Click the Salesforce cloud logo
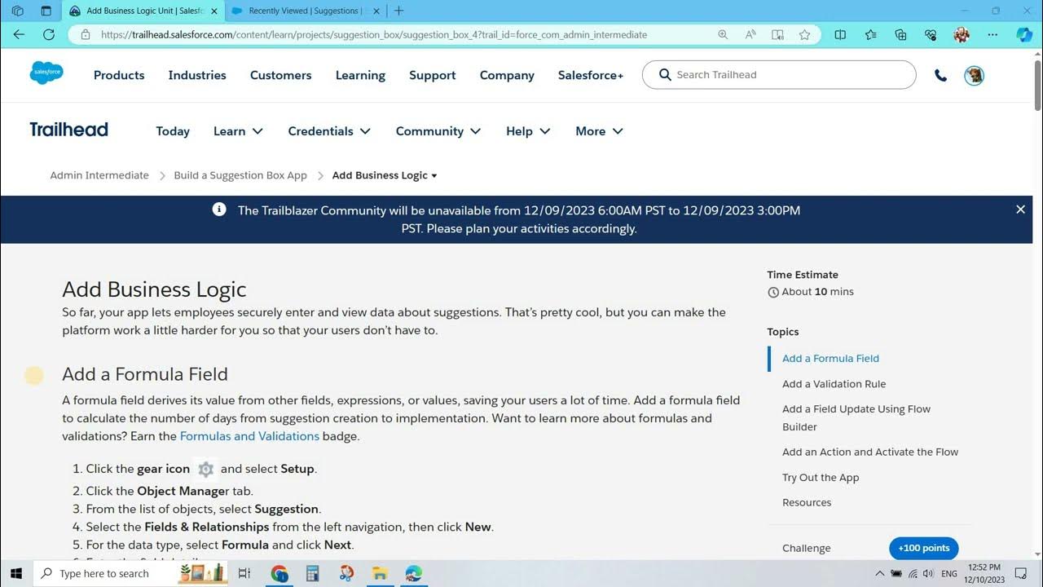 [46, 73]
